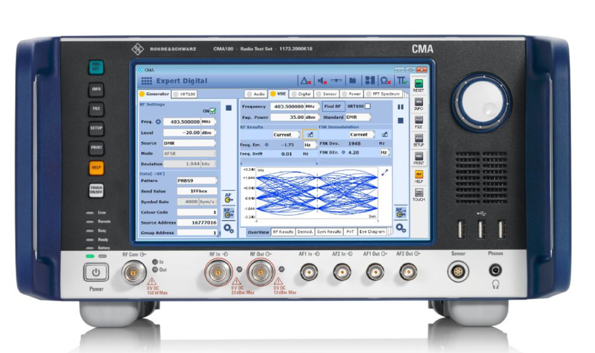Click generator Freq. field 403.500000

[182, 122]
